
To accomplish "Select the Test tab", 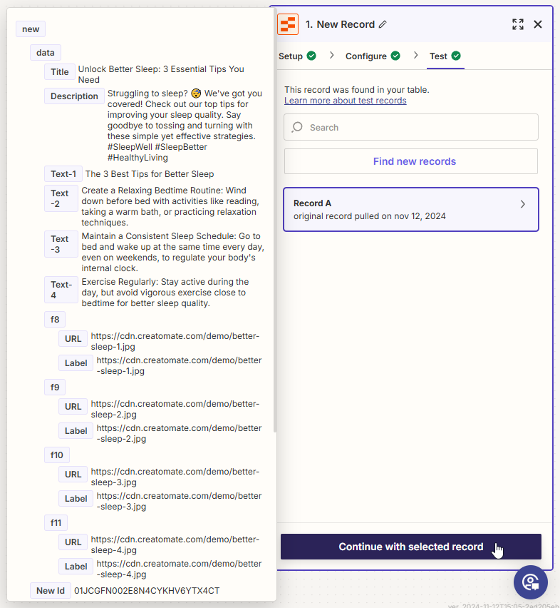I will point(438,56).
